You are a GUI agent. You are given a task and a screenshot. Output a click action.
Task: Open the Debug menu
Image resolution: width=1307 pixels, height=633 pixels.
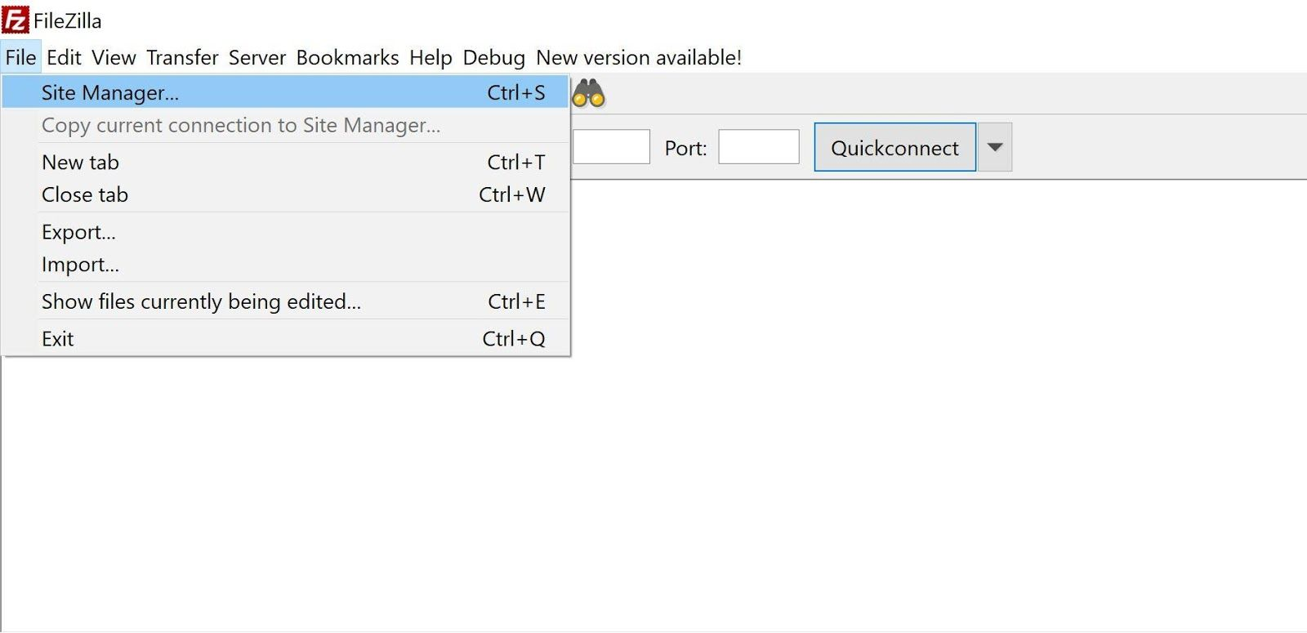[x=493, y=57]
